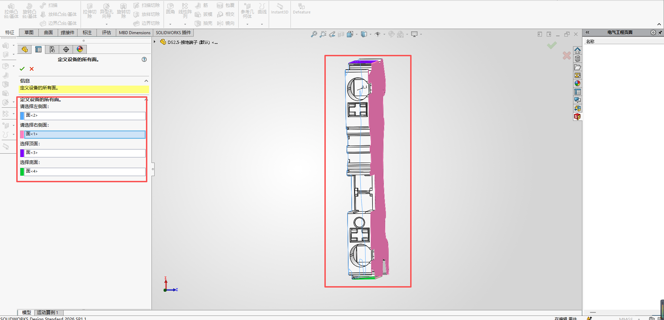Image resolution: width=664 pixels, height=320 pixels.
Task: Cancel face definition with the red X
Action: pos(32,69)
